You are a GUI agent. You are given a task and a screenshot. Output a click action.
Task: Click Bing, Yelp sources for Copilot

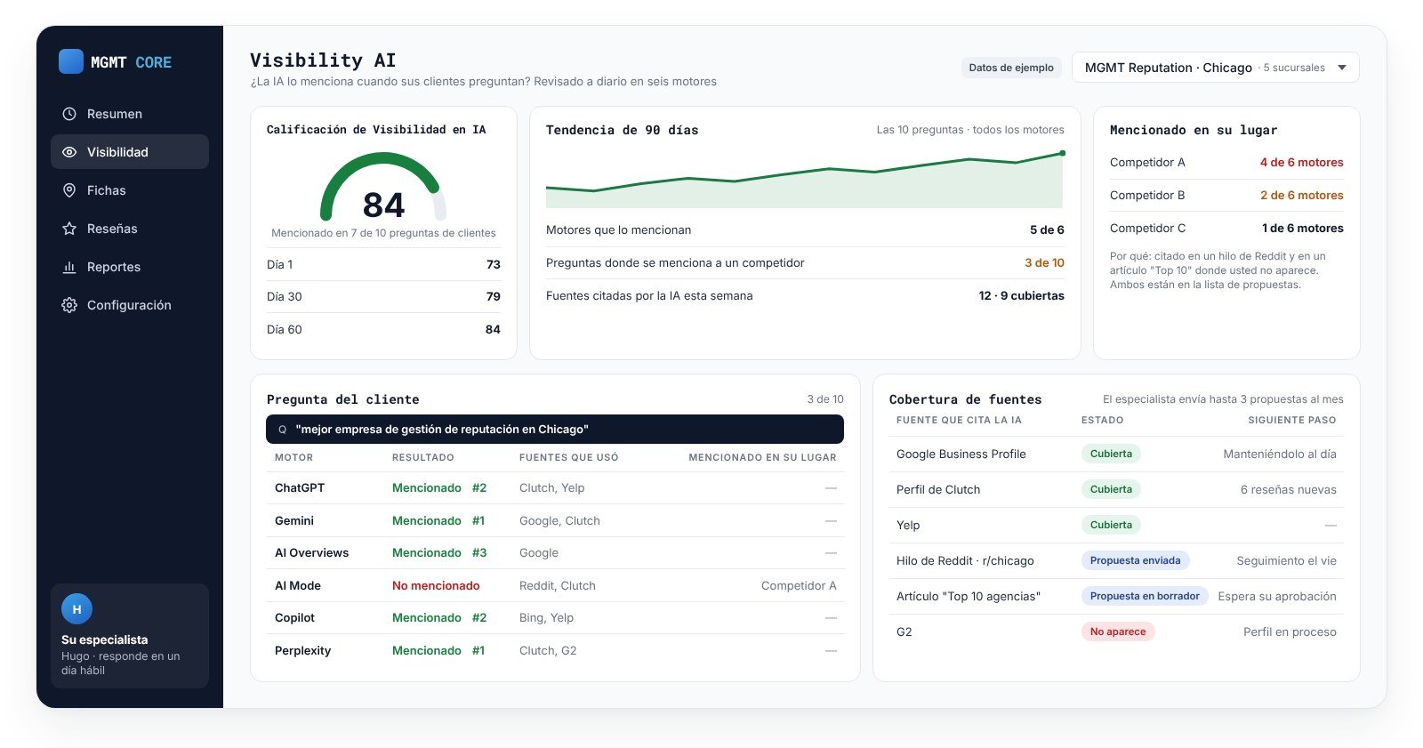pyautogui.click(x=546, y=617)
